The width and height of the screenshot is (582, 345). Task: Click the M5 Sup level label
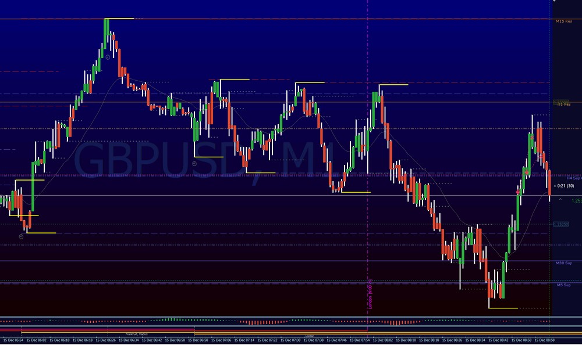tap(564, 285)
